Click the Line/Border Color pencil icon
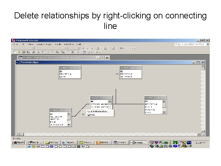This screenshot has height=166, width=221. click(114, 48)
